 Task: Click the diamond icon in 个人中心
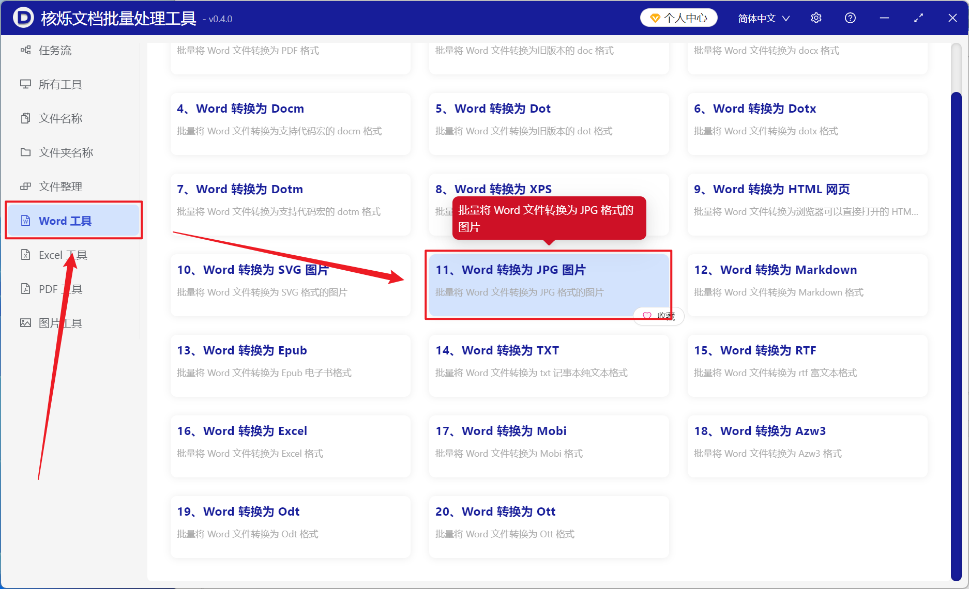point(655,19)
